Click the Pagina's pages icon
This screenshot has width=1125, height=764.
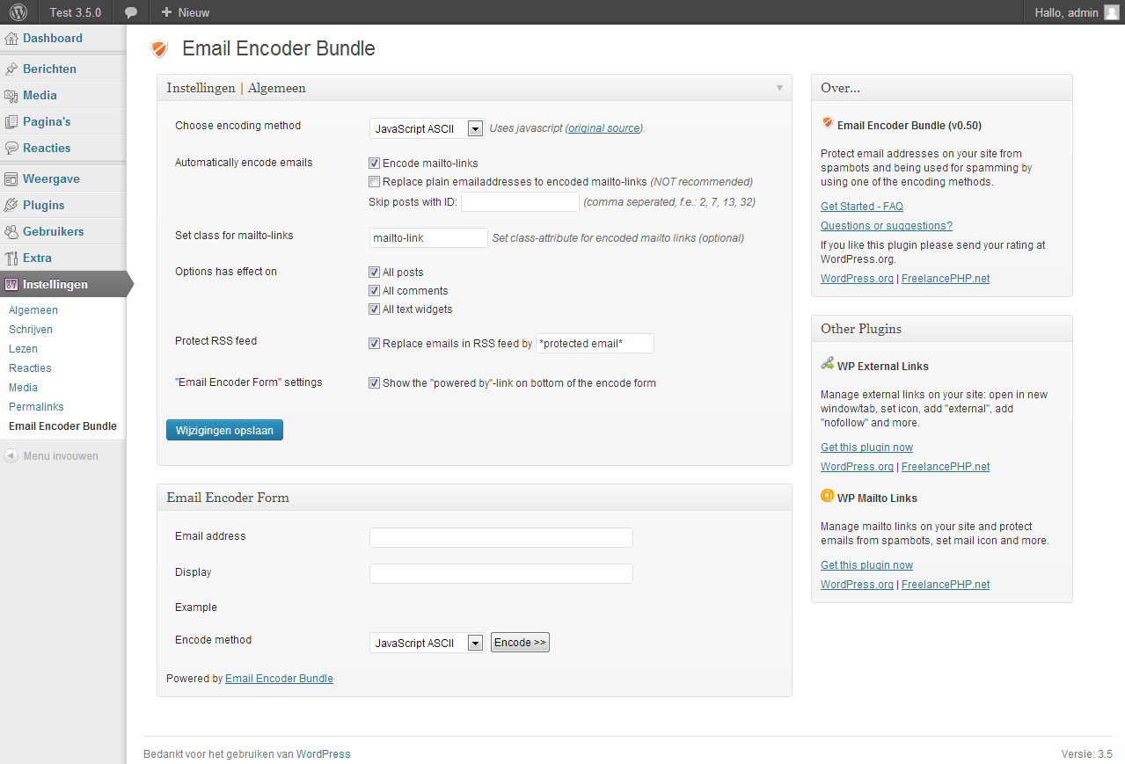point(11,122)
